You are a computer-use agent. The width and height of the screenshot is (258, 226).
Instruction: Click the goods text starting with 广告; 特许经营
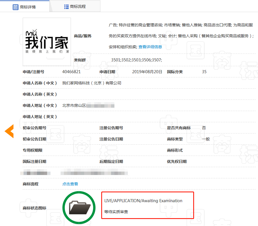(x=181, y=36)
